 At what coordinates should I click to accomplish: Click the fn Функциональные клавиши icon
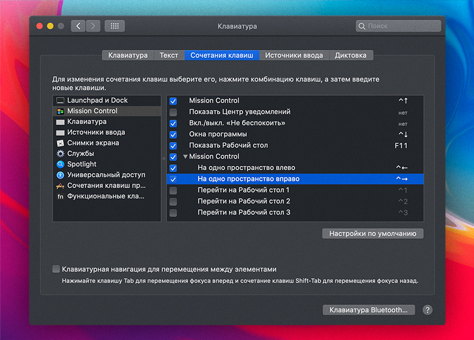point(60,197)
